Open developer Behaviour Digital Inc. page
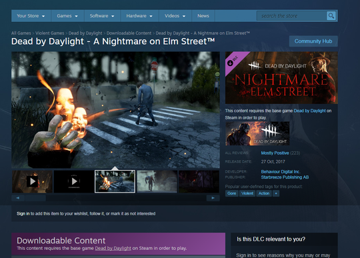The width and height of the screenshot is (360, 258). (x=281, y=172)
